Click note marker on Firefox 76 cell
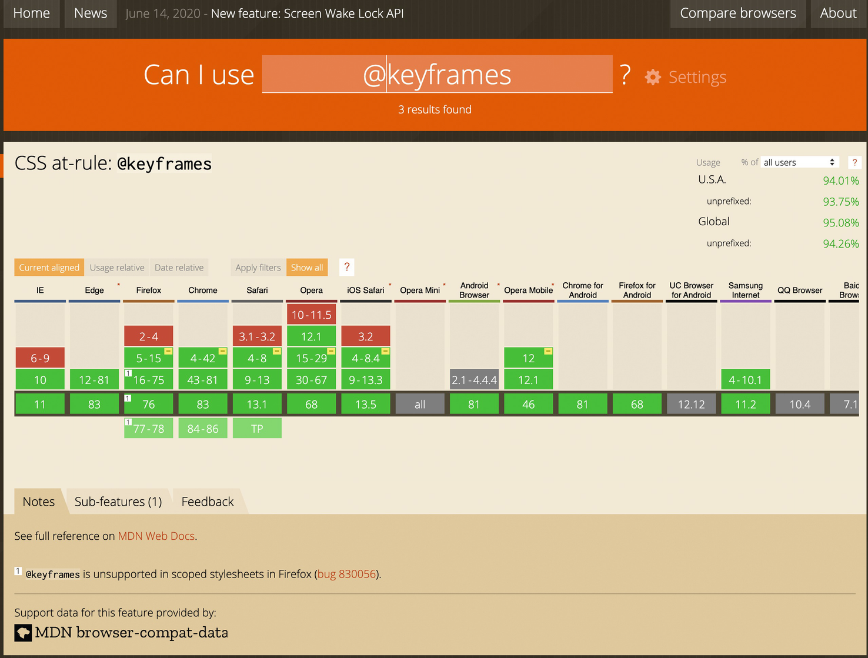The height and width of the screenshot is (658, 868). pos(128,398)
